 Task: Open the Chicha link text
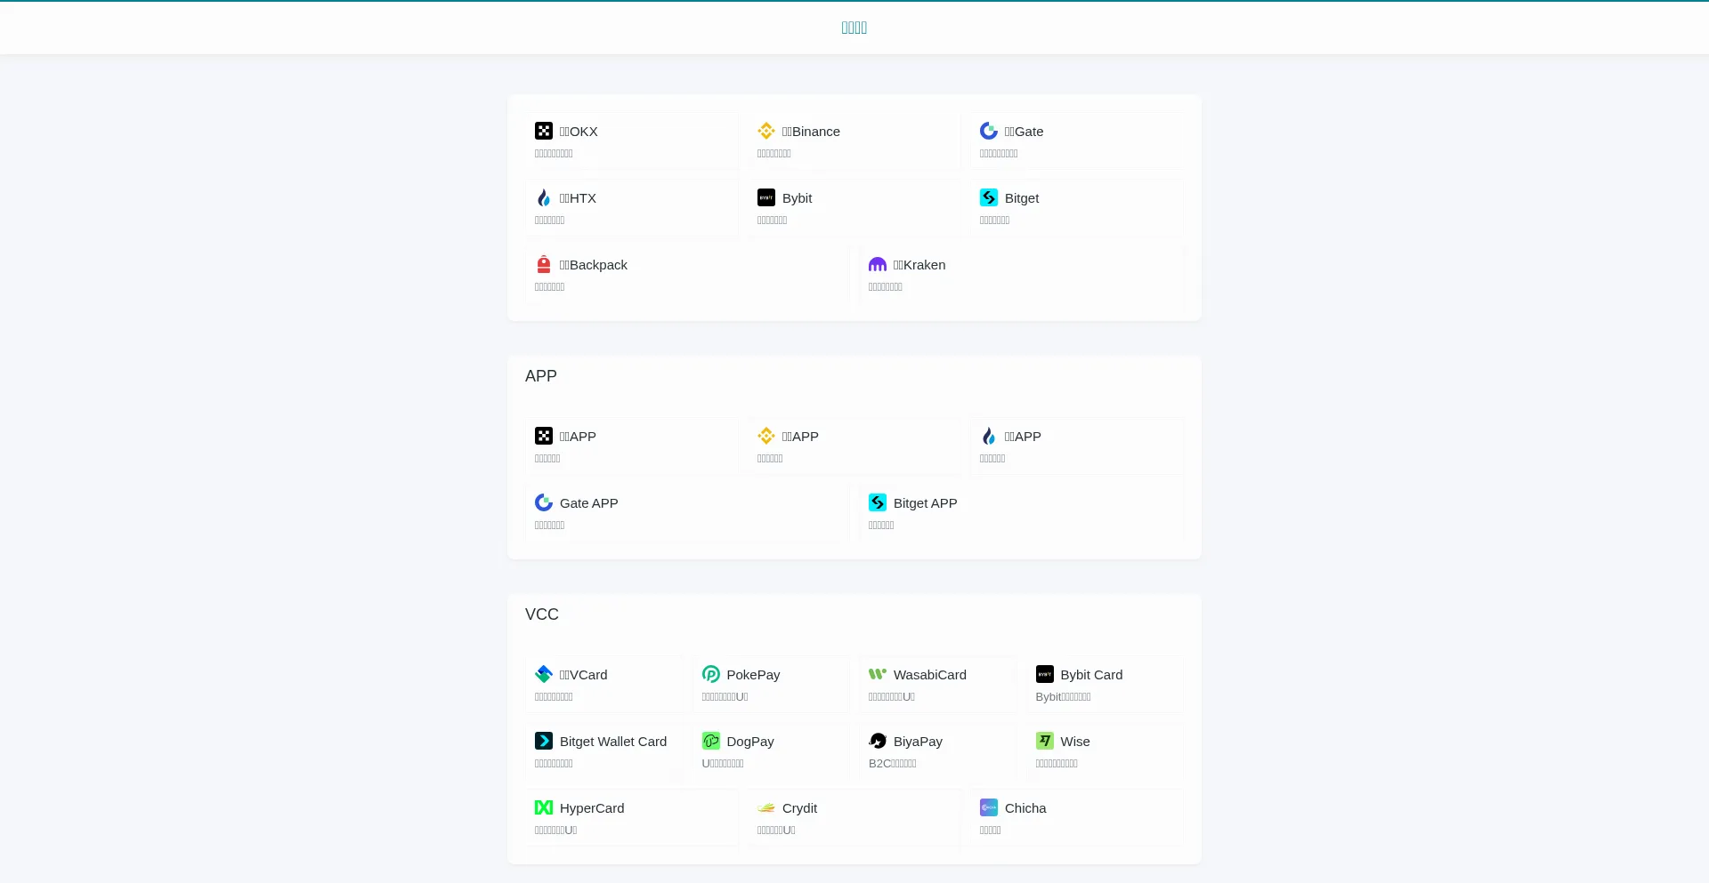click(x=1025, y=808)
